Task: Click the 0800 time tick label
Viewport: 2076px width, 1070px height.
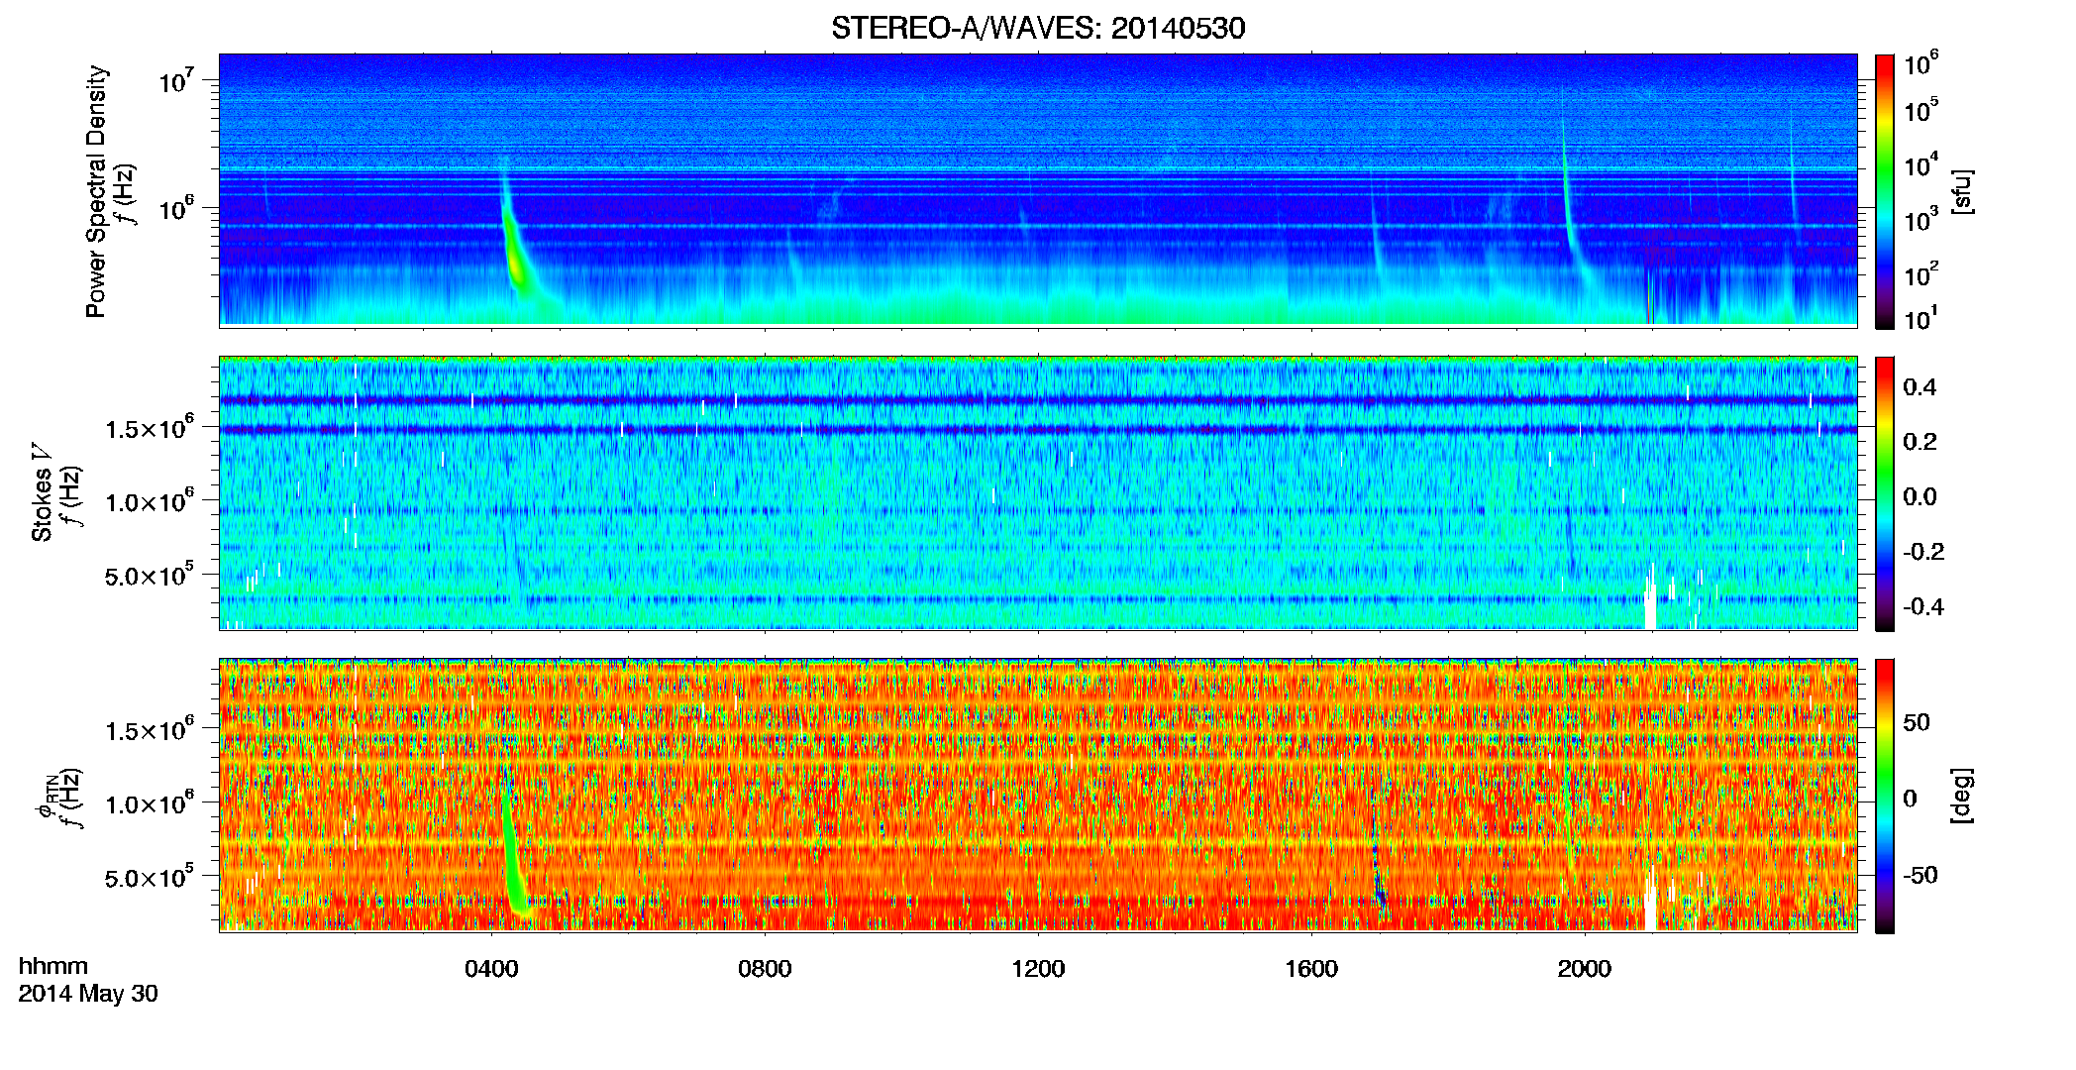Action: (765, 969)
